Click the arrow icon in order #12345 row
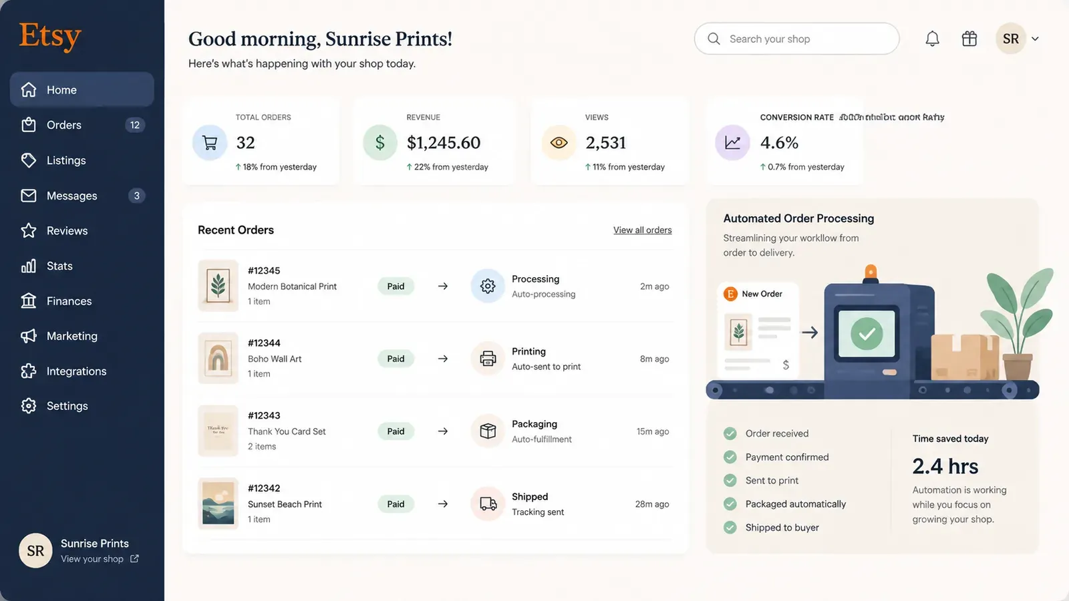The height and width of the screenshot is (601, 1069). coord(443,286)
